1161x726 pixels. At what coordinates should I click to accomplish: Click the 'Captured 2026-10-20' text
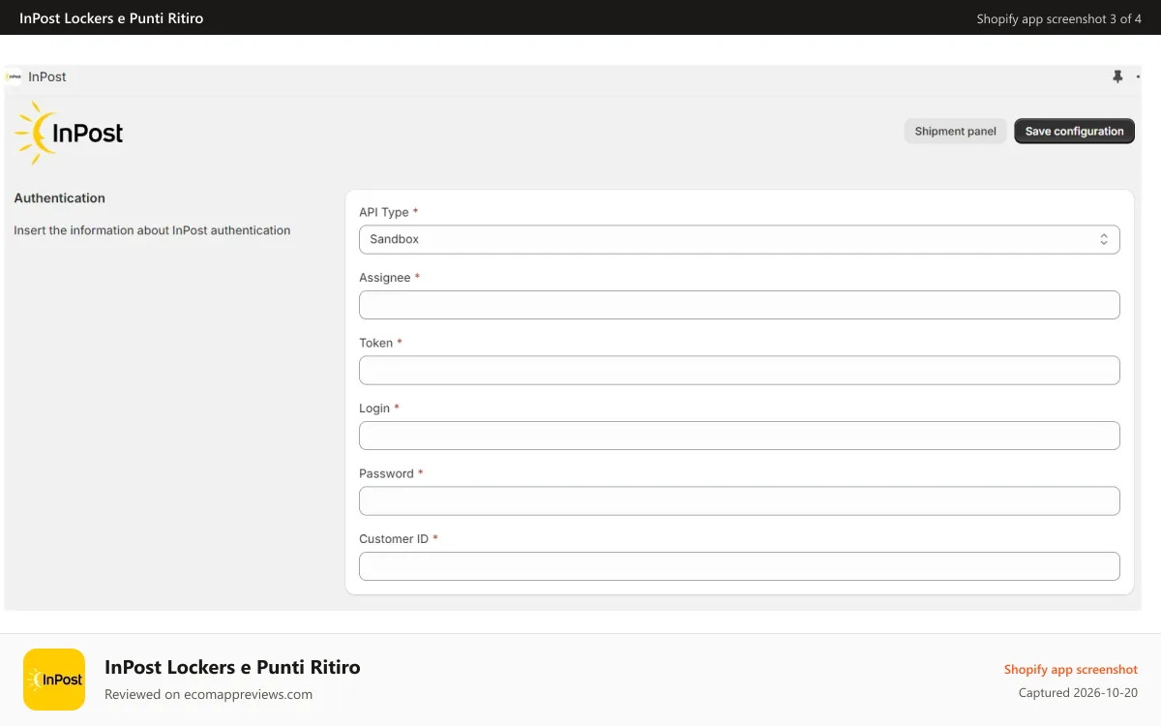1078,693
